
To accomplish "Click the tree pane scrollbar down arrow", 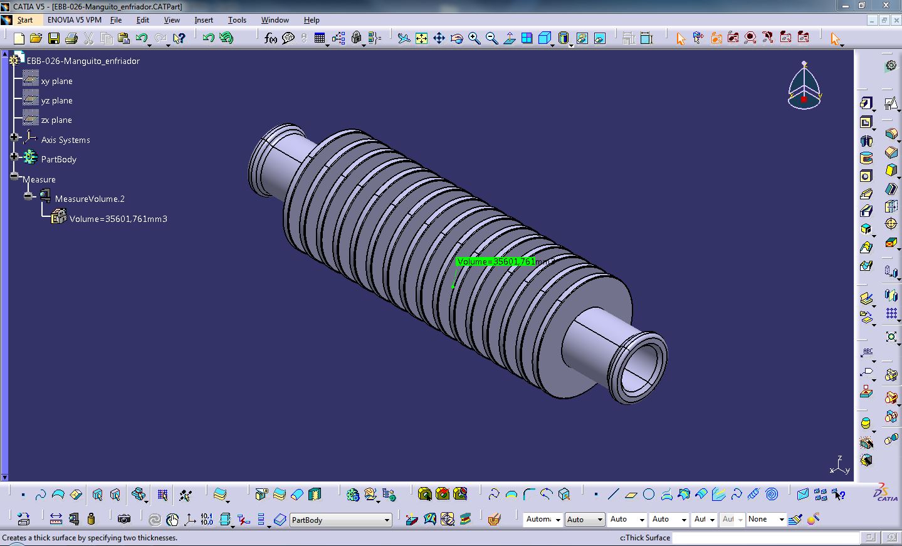I will coord(4,477).
